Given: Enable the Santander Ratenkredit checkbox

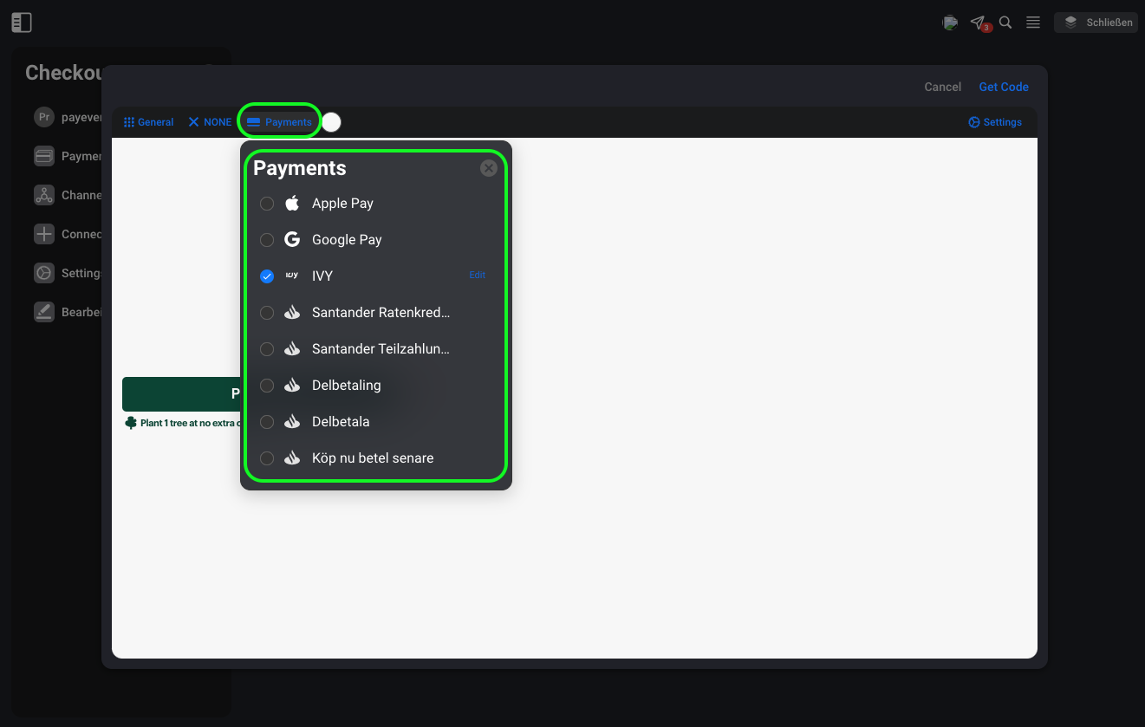Looking at the screenshot, I should click(x=267, y=313).
